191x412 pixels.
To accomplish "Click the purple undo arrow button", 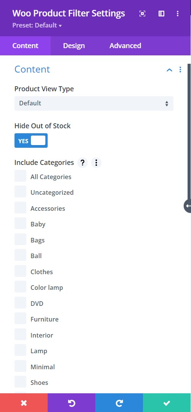I will [71, 403].
